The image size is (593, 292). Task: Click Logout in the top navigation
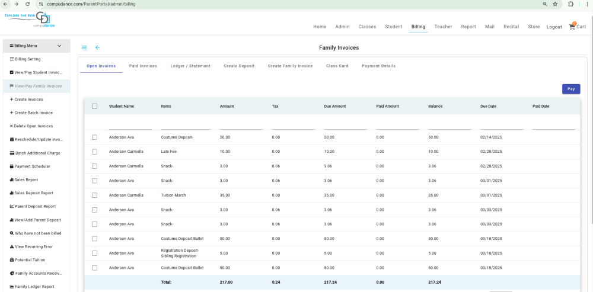[x=554, y=27]
